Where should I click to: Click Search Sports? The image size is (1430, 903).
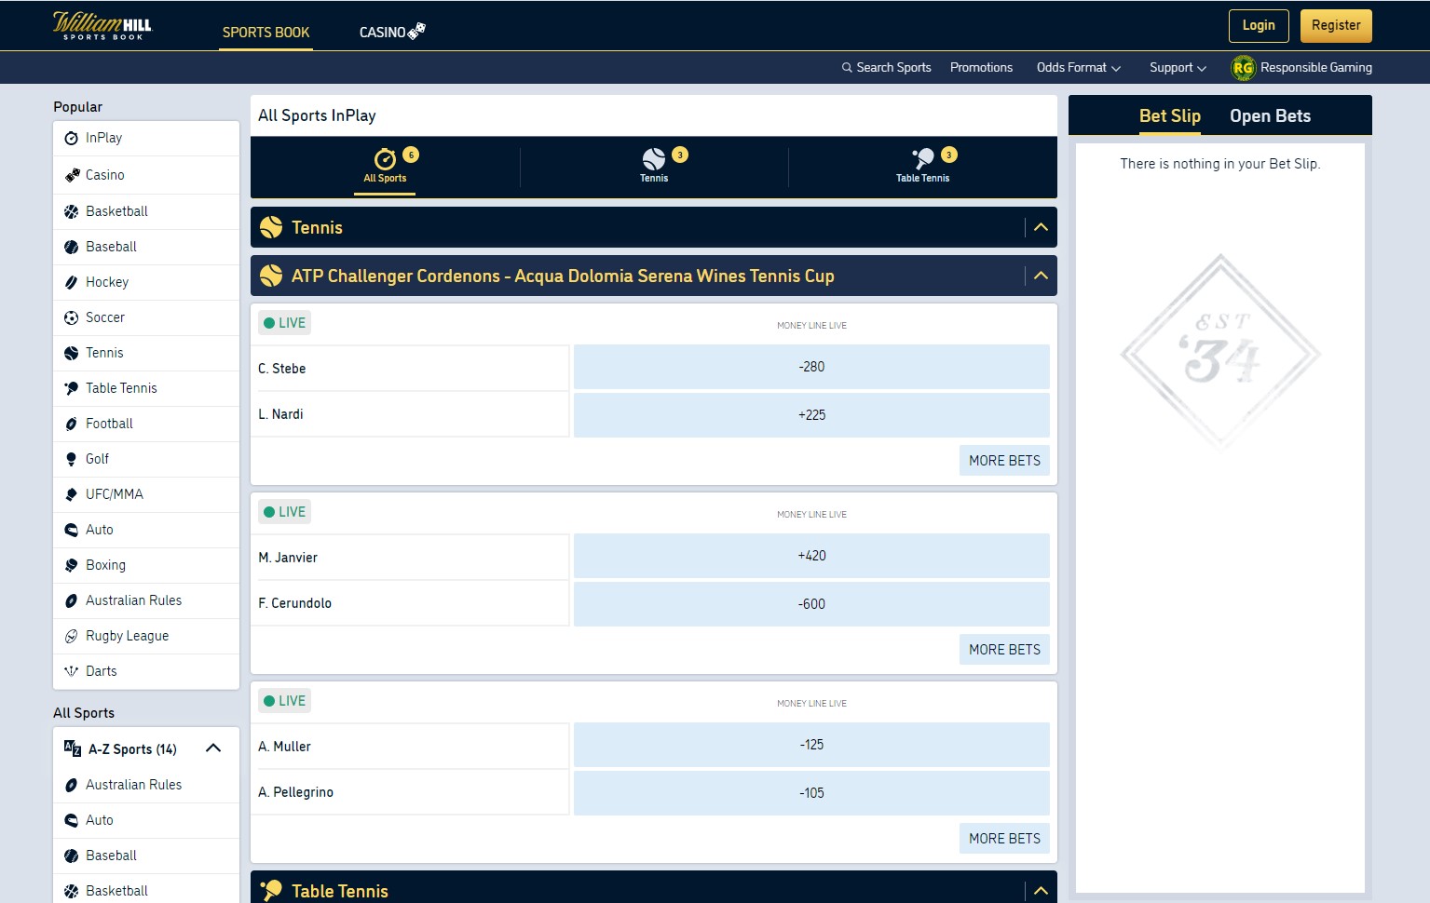coord(886,67)
